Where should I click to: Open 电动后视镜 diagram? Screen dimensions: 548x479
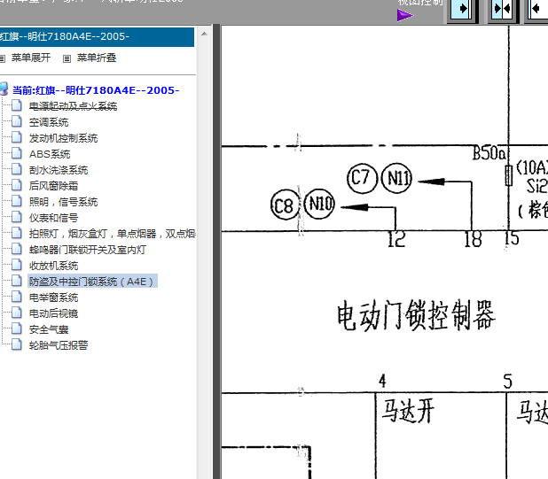pyautogui.click(x=53, y=313)
